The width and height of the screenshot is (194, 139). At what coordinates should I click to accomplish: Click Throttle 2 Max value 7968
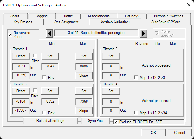[84, 101]
